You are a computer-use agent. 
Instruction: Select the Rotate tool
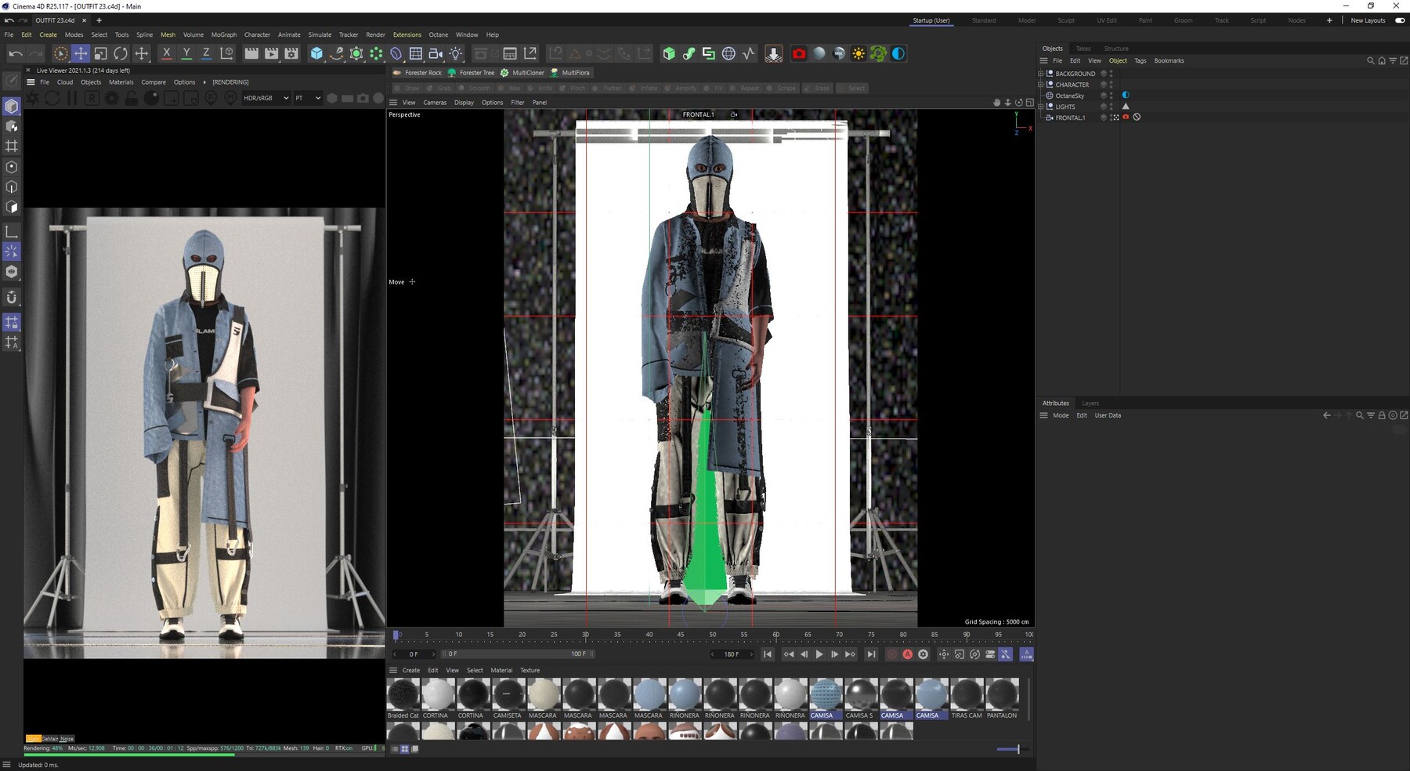click(x=120, y=53)
